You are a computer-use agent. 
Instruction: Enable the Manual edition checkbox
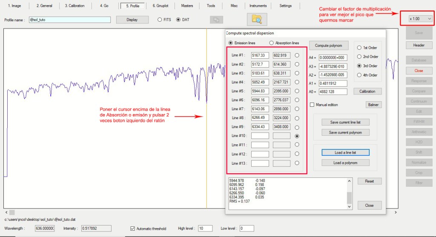(312, 105)
